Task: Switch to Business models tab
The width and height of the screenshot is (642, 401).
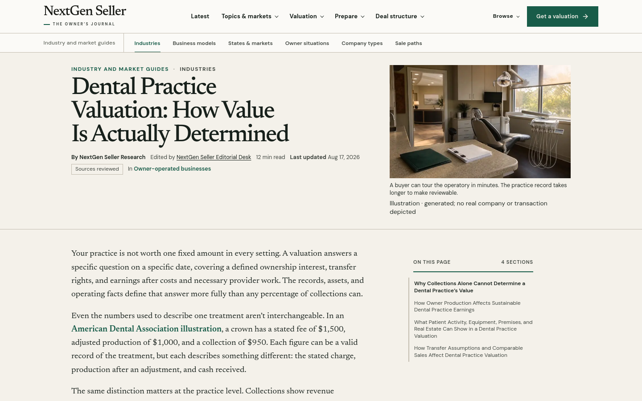Action: pyautogui.click(x=194, y=43)
